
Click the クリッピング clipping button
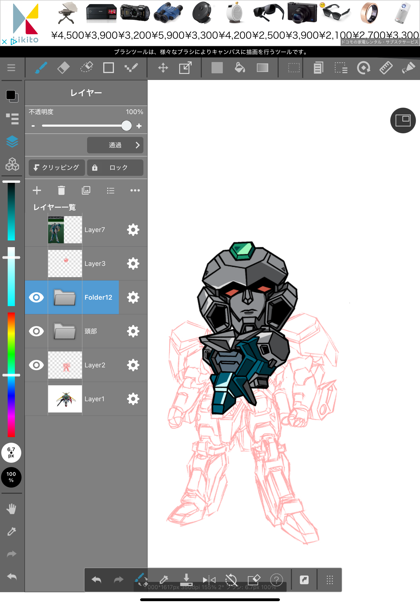pyautogui.click(x=57, y=167)
